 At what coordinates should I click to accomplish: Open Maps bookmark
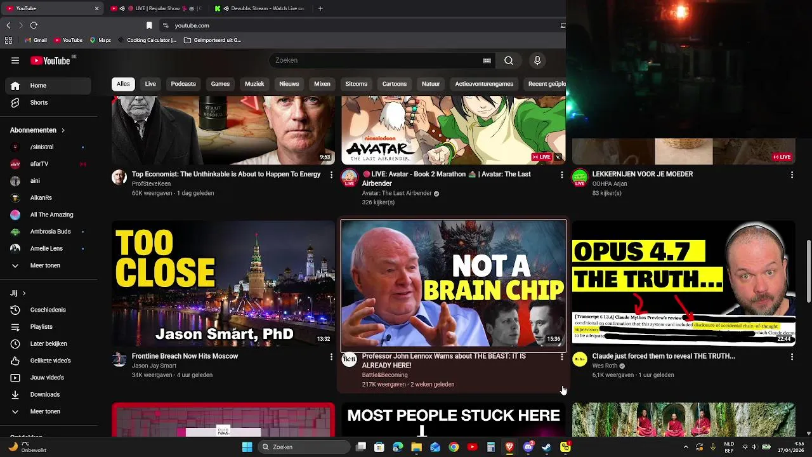tap(100, 40)
